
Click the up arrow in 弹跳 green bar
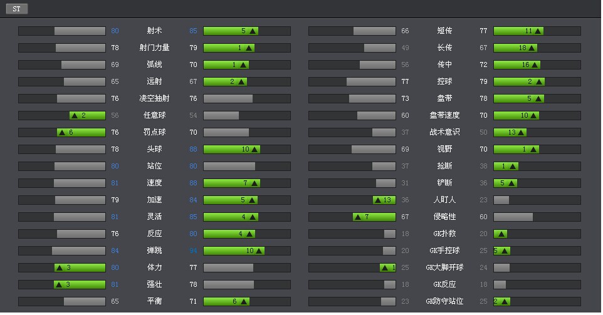pos(258,250)
